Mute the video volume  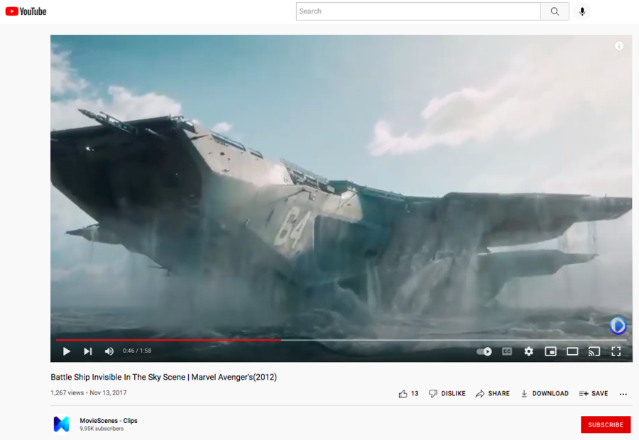[109, 351]
